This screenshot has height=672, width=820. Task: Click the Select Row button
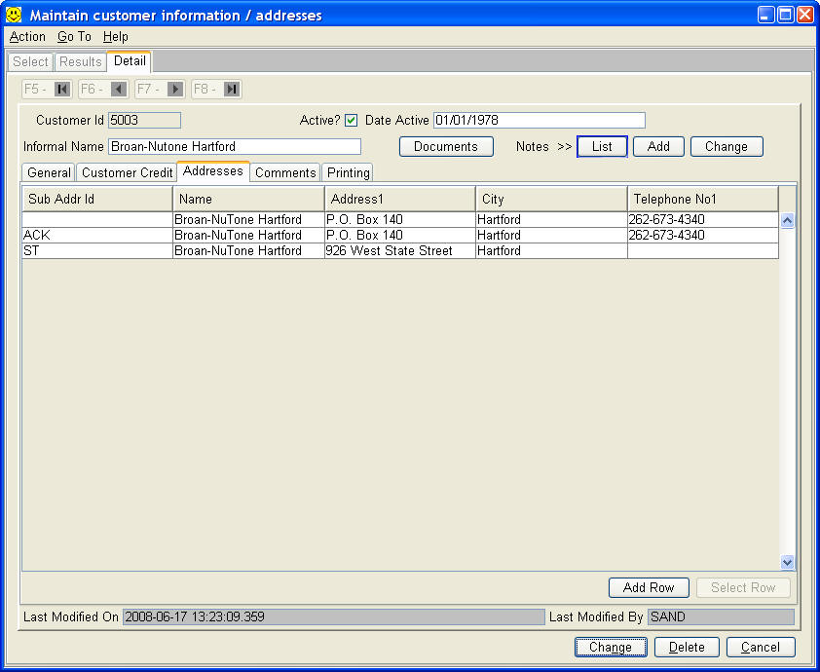coord(743,588)
